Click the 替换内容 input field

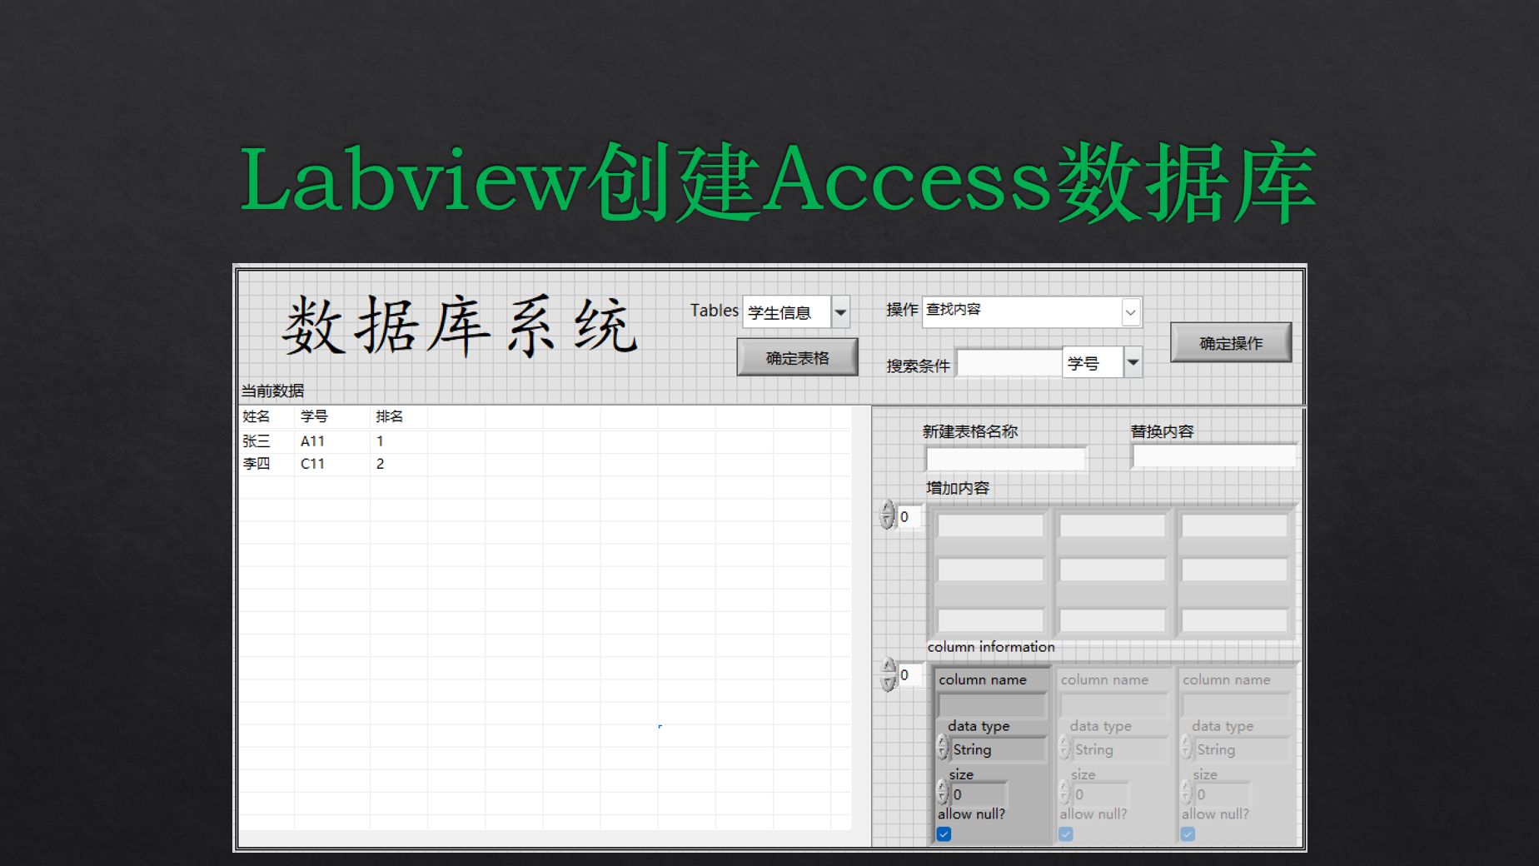point(1213,456)
